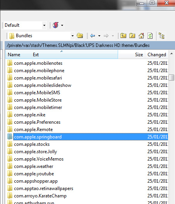Expand the arrow next to the preset icon
This screenshot has height=204, width=175.
pyautogui.click(x=62, y=25)
